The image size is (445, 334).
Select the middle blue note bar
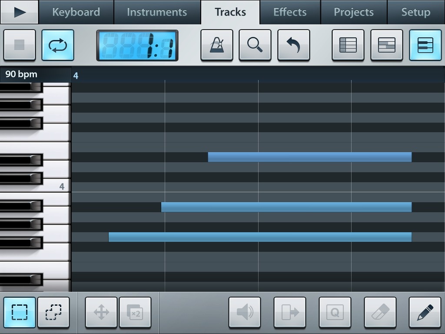(286, 207)
